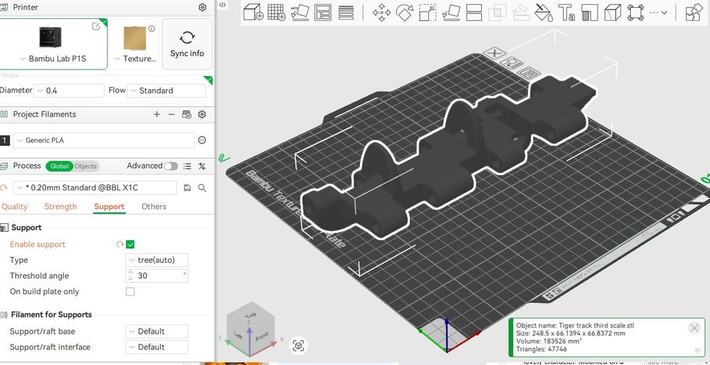Viewport: 710px width, 365px height.
Task: Open the Generic PLA filament dropdown
Action: pyautogui.click(x=104, y=140)
